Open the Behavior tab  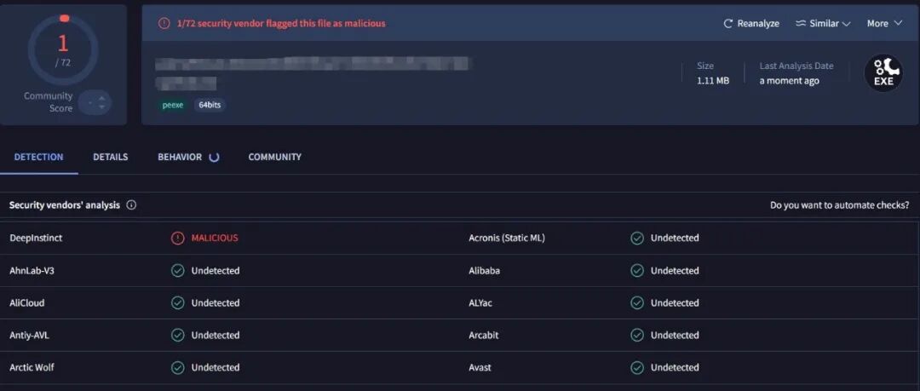point(180,157)
